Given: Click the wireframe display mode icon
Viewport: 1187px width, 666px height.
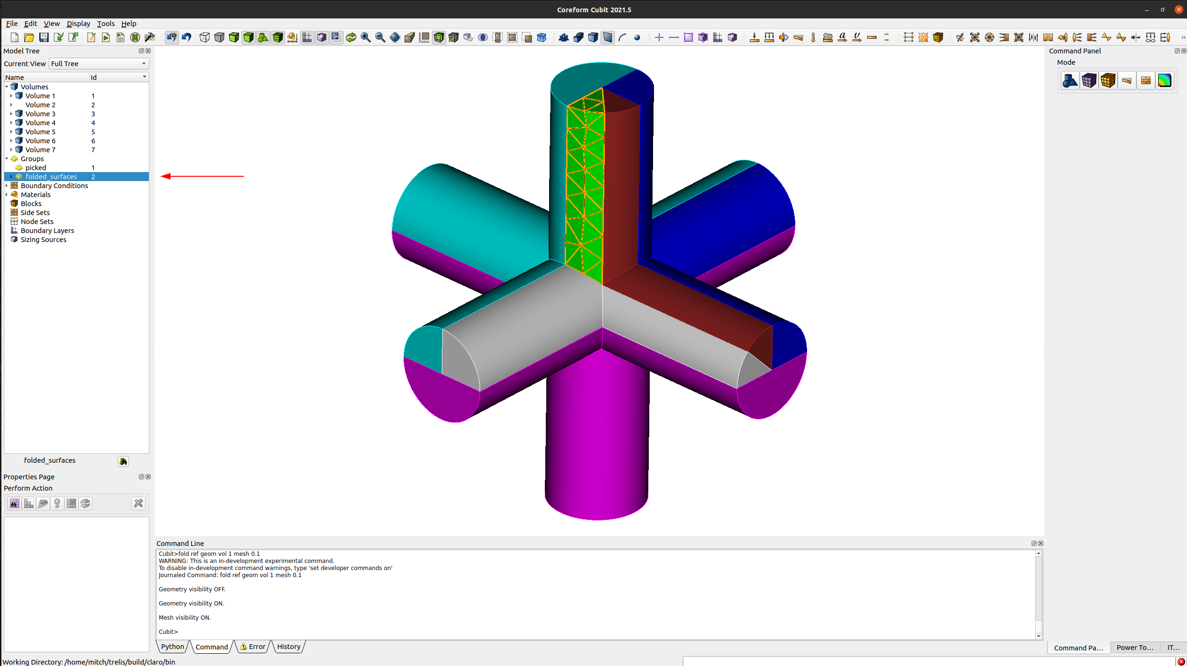Looking at the screenshot, I should pos(204,37).
